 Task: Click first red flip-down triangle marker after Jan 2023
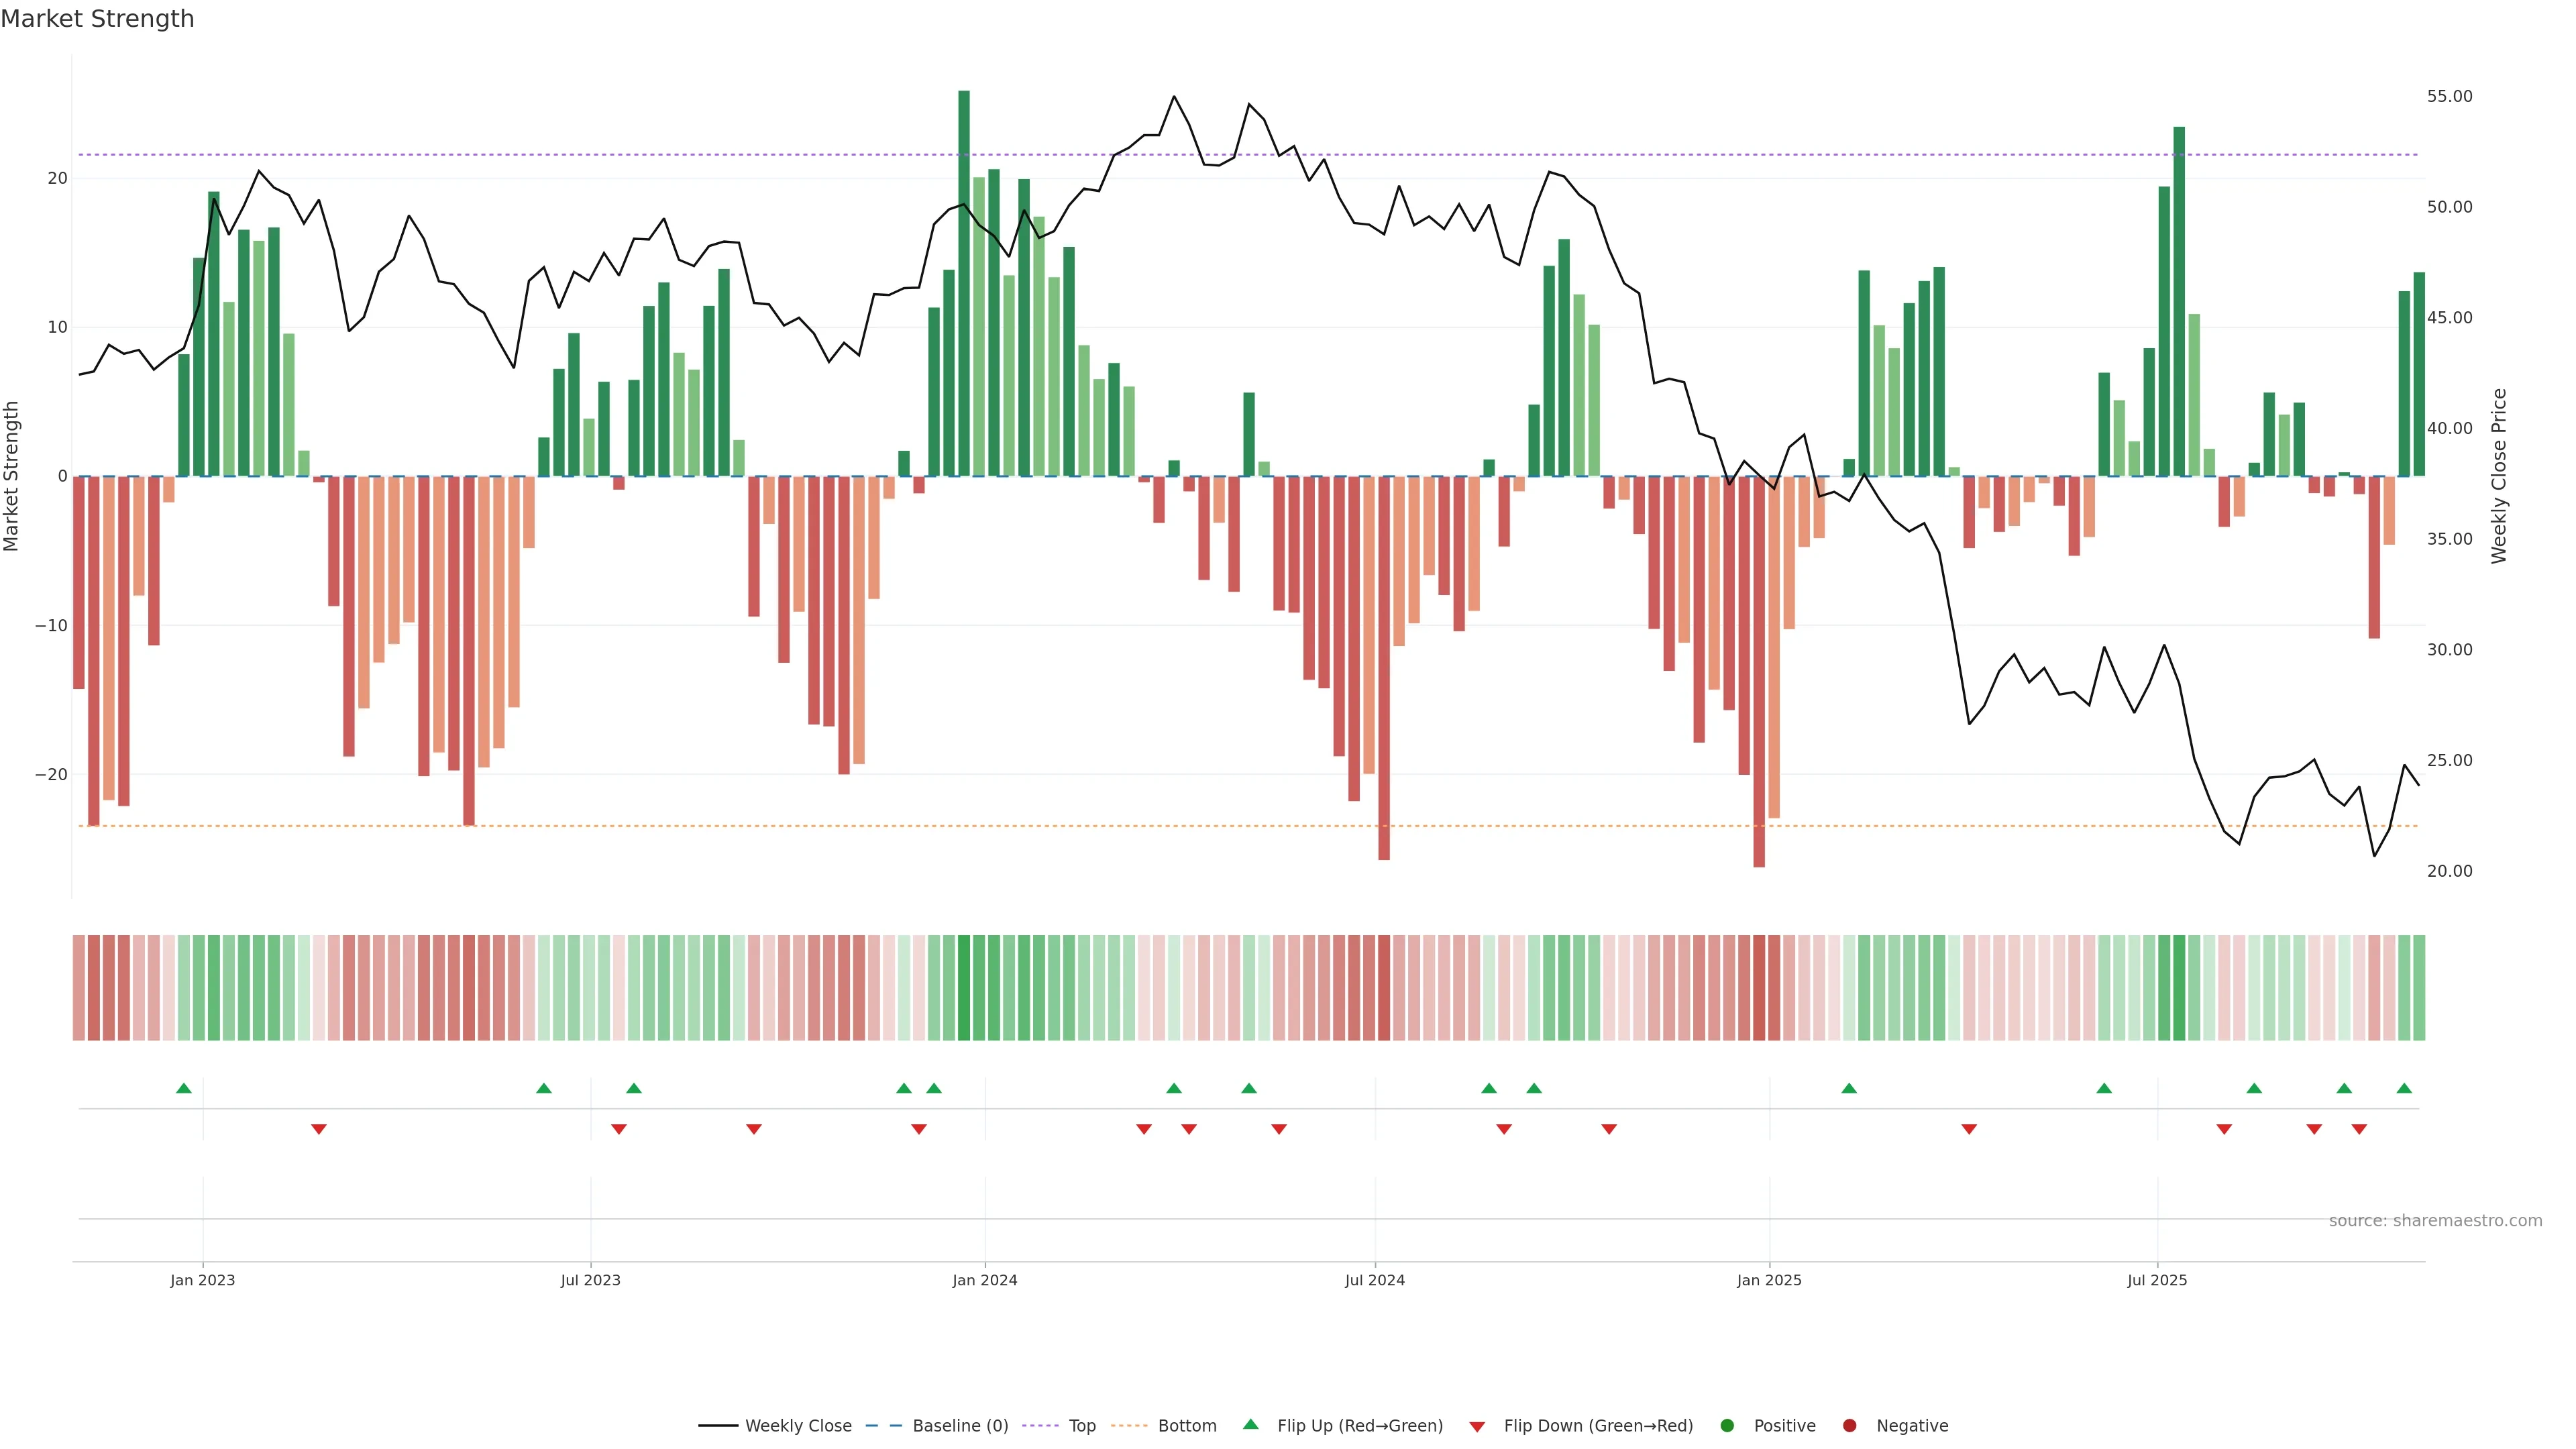[319, 1129]
